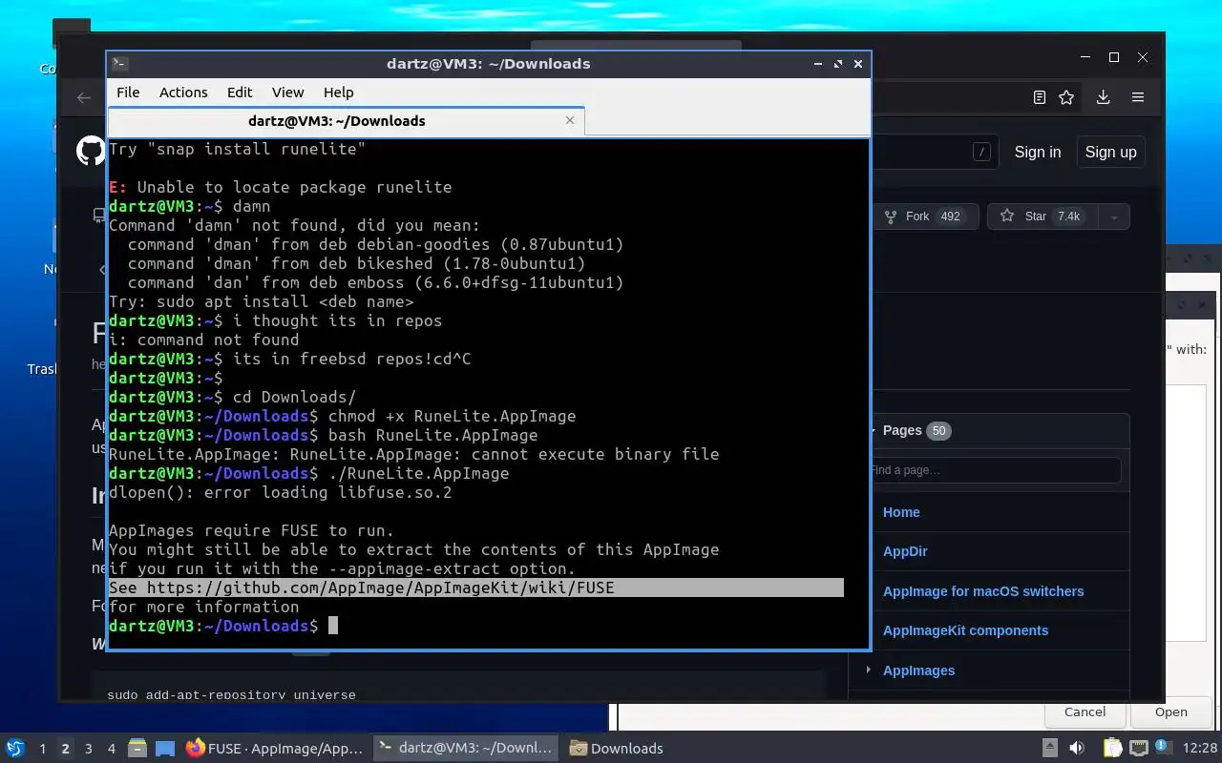The width and height of the screenshot is (1222, 763).
Task: Switch to workspace 2 in taskbar
Action: 65,749
